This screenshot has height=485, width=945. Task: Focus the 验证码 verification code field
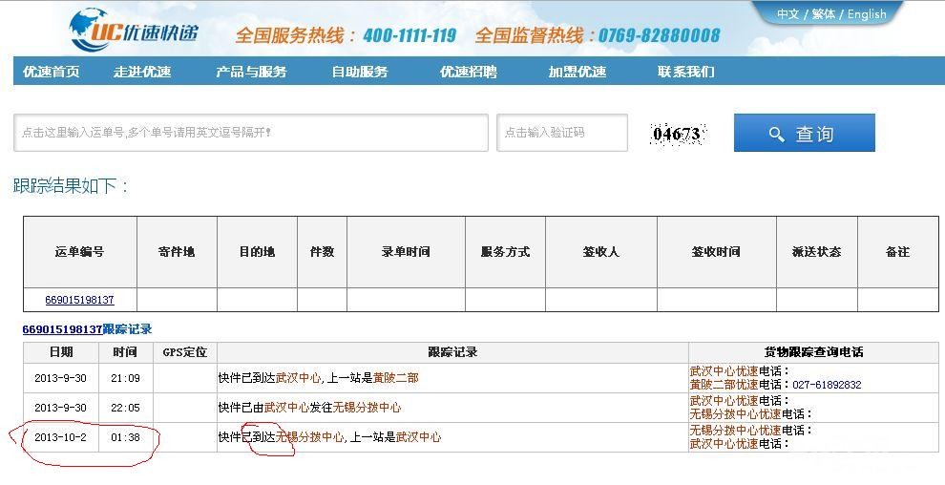pyautogui.click(x=562, y=133)
